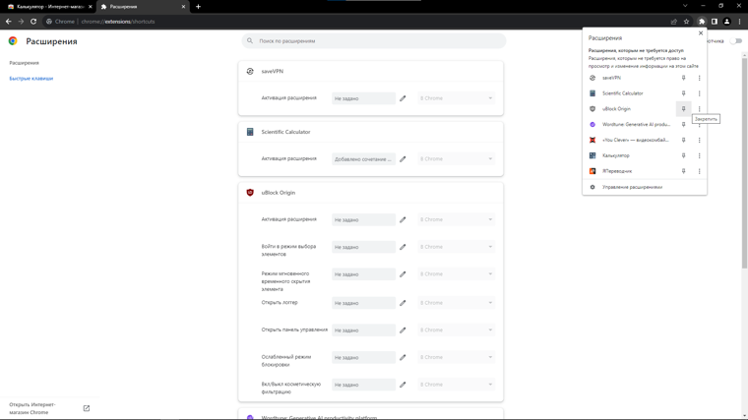The height and width of the screenshot is (420, 748).
Task: Click the page vertical scrollbar
Action: click(744, 162)
